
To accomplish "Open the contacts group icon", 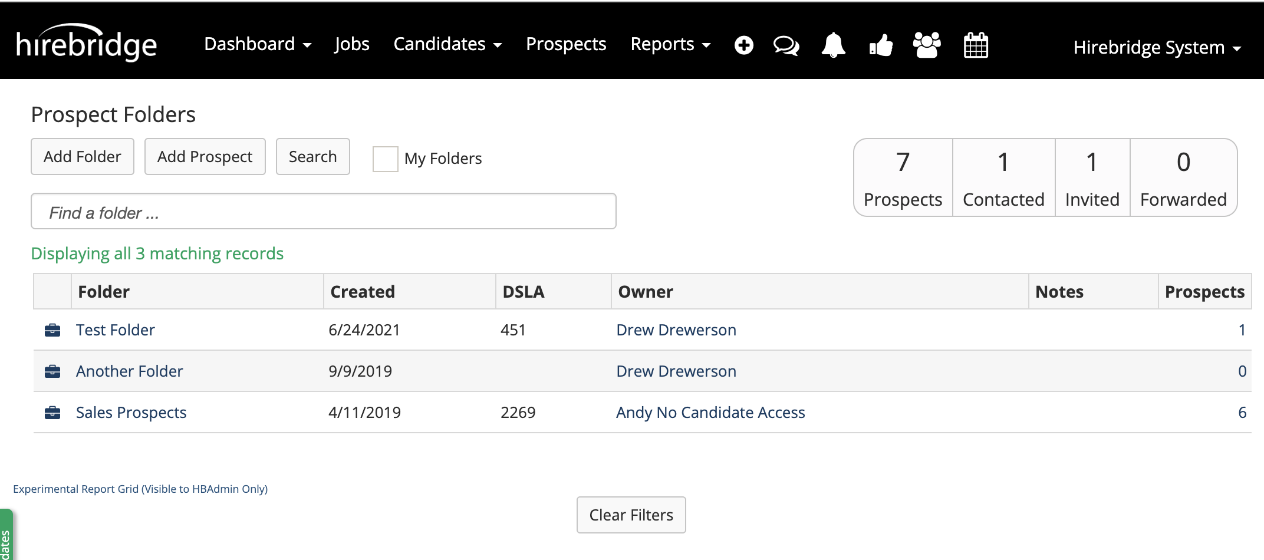I will 926,45.
